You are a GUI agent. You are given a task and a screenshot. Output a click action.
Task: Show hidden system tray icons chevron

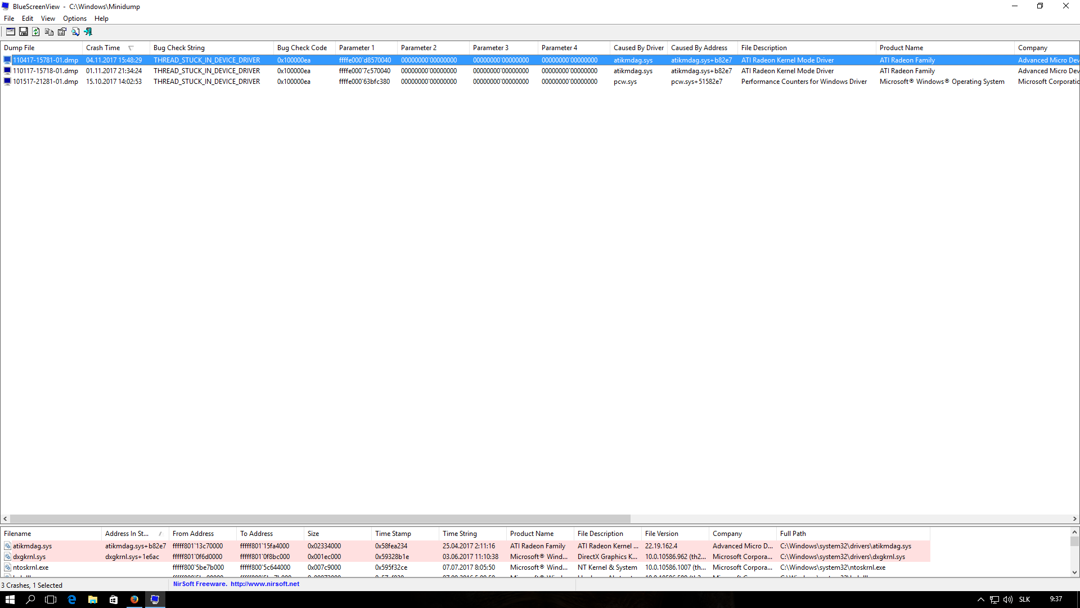click(980, 600)
